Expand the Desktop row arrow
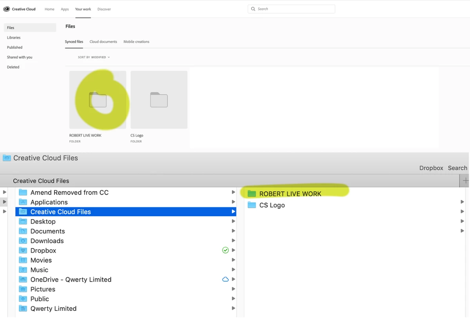The image size is (470, 319). 233,221
